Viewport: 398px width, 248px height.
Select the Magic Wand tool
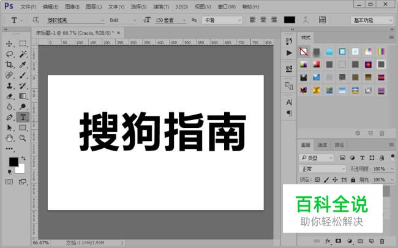click(23, 54)
